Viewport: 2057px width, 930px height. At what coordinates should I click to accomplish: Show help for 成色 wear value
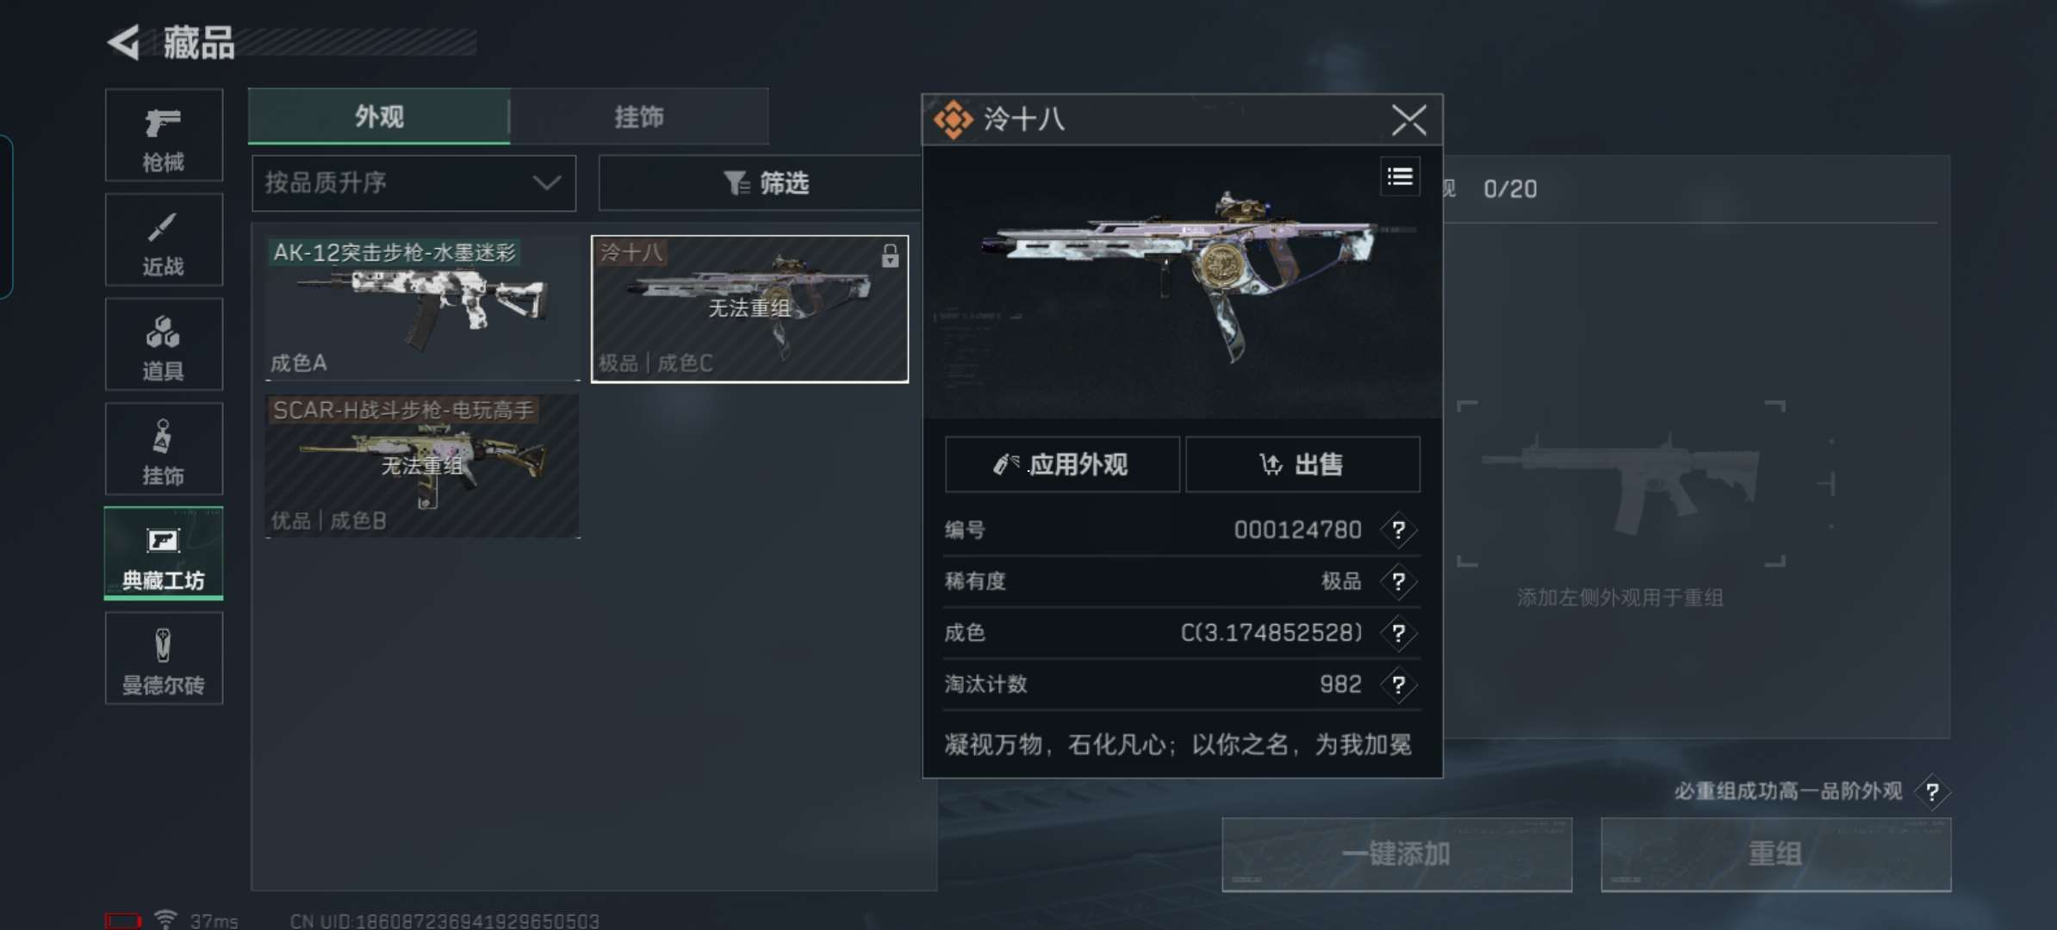(x=1398, y=633)
